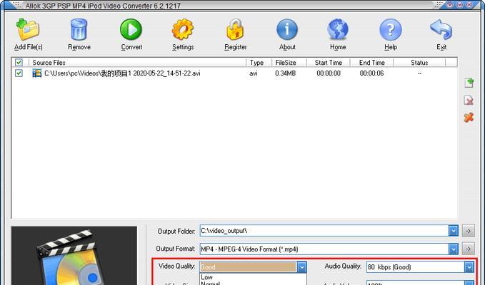Choose Low in the Video Quality list

253,277
